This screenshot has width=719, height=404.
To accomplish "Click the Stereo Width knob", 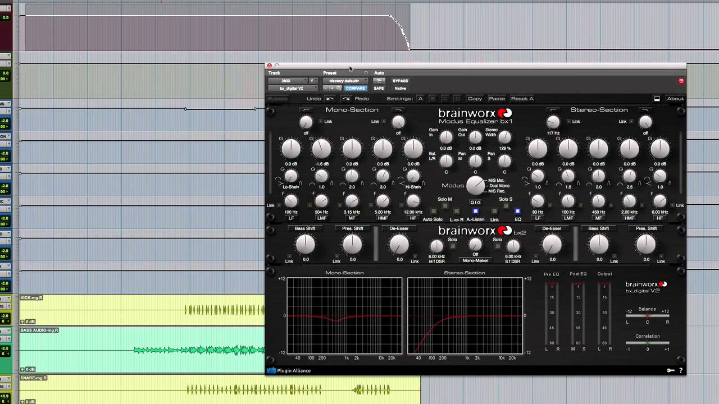I will pos(504,137).
